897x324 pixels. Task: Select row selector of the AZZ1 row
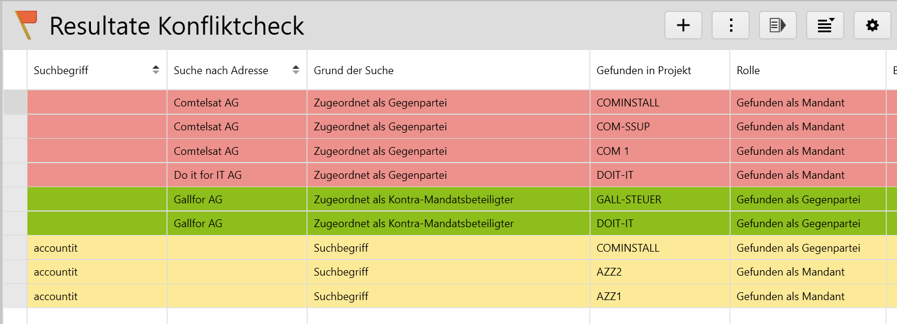click(x=15, y=297)
